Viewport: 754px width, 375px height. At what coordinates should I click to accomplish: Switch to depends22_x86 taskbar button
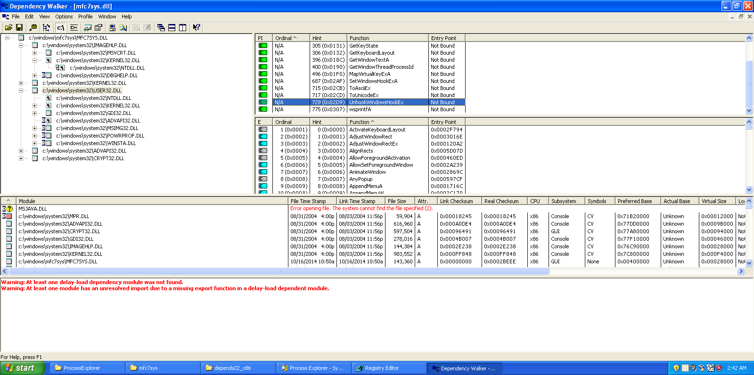coord(238,368)
